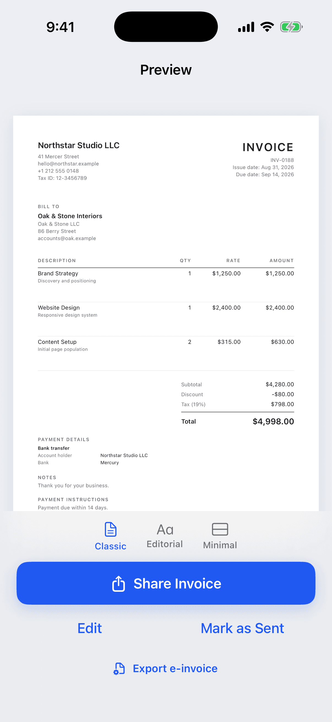The height and width of the screenshot is (722, 332).
Task: Tap the $315.00 rate for Content Setup
Action: click(x=229, y=342)
